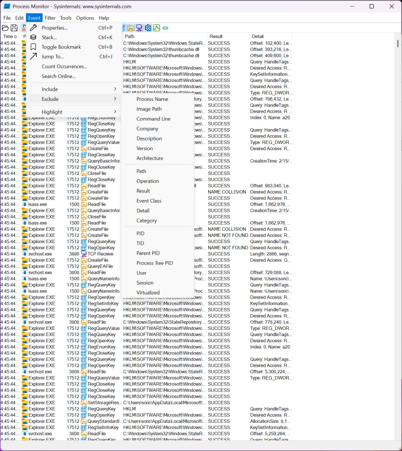Toggle Show Process and Thread Activity icon
This screenshot has height=451, width=402.
pos(148,28)
